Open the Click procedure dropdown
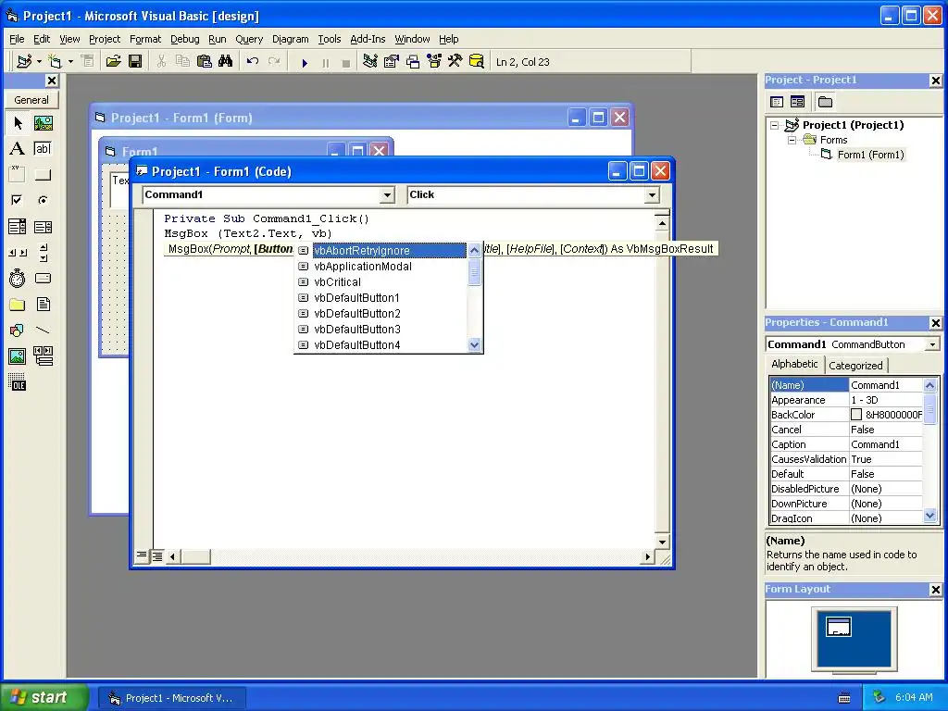948x711 pixels. click(x=652, y=194)
